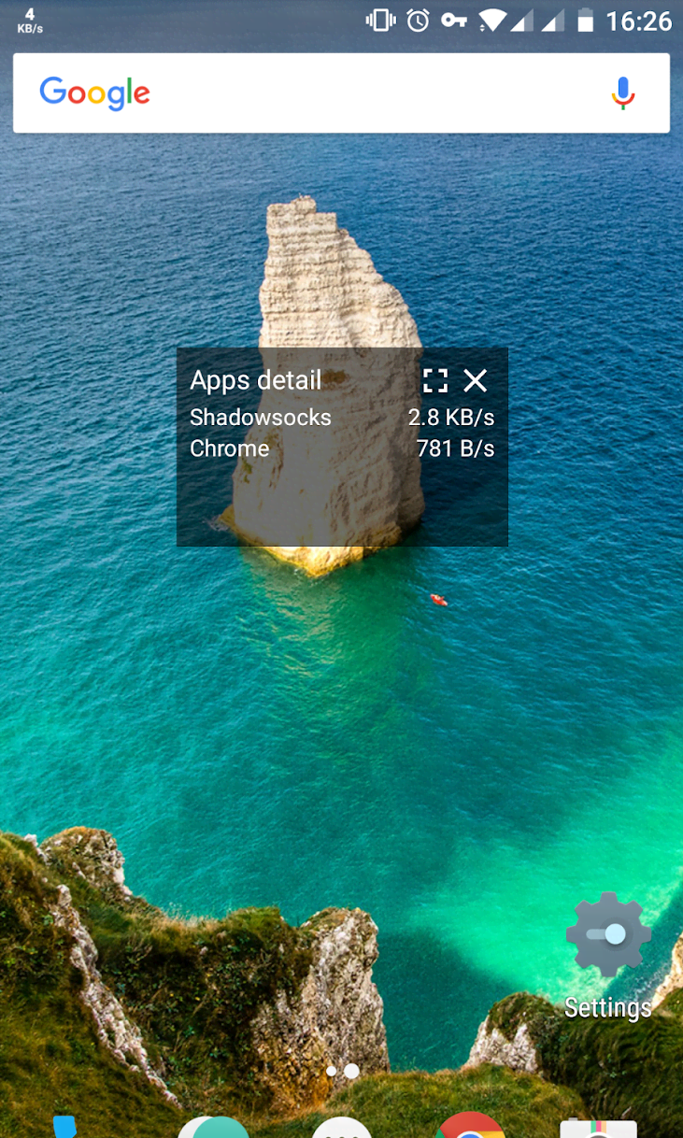Tap the Wi-Fi signal status icon
The image size is (683, 1138).
[x=492, y=21]
